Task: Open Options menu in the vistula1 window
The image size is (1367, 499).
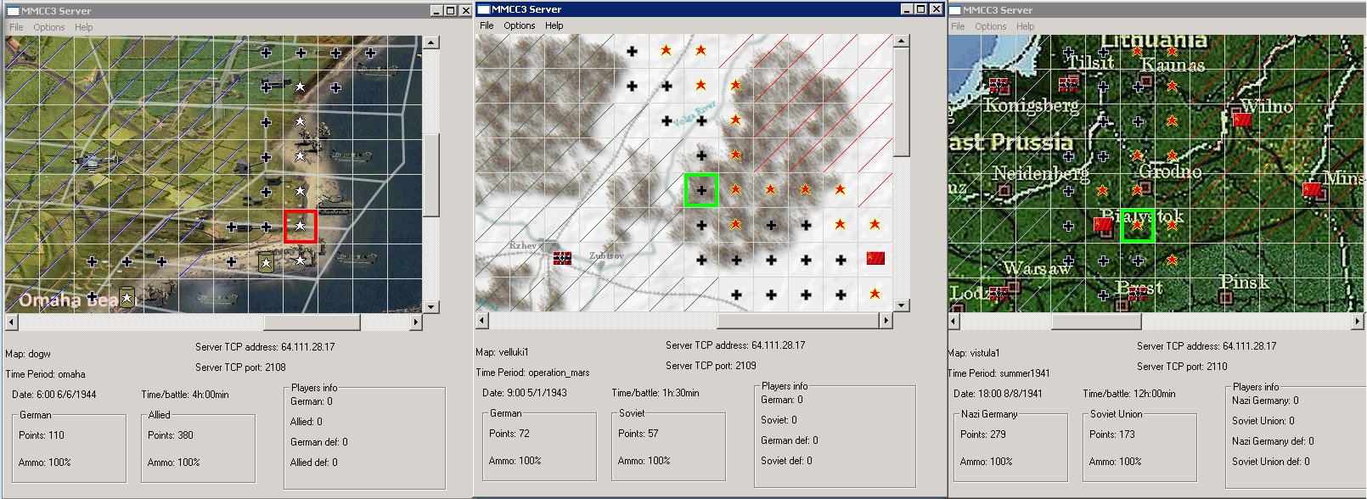Action: (x=991, y=26)
